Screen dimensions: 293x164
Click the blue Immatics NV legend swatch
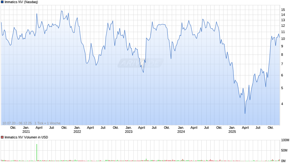pyautogui.click(x=2, y=2)
